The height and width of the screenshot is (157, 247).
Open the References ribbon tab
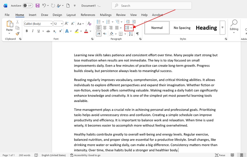[x=88, y=15]
